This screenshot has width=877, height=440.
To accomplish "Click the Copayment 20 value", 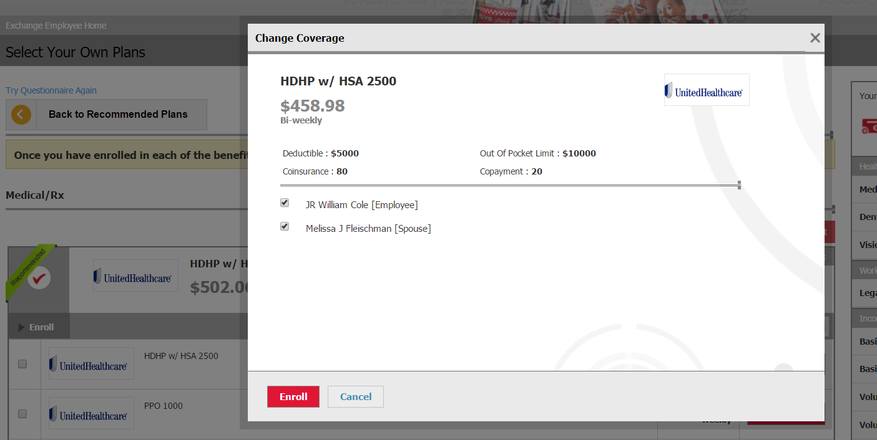I will [x=537, y=171].
